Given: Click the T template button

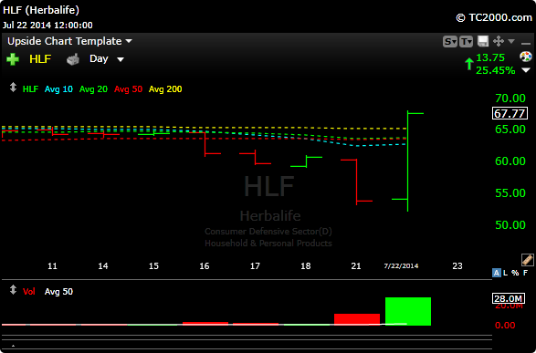Looking at the screenshot, I should (x=466, y=42).
